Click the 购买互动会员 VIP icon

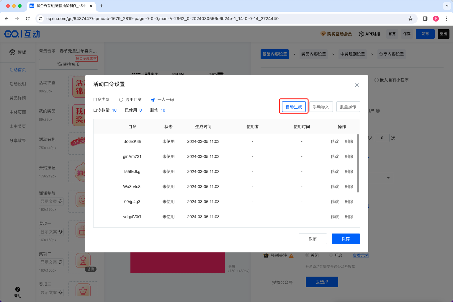(323, 34)
